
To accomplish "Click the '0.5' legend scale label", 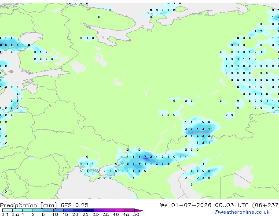I will pyautogui.click(x=15, y=214).
